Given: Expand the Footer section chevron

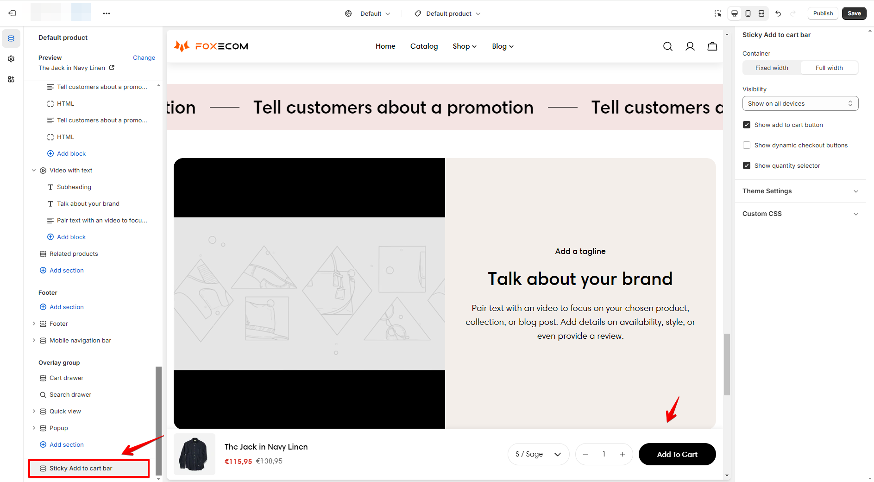Looking at the screenshot, I should pyautogui.click(x=34, y=323).
